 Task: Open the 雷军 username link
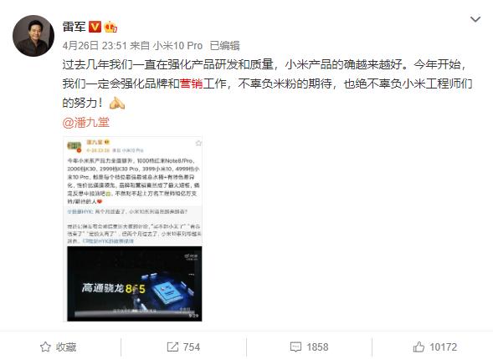click(74, 27)
